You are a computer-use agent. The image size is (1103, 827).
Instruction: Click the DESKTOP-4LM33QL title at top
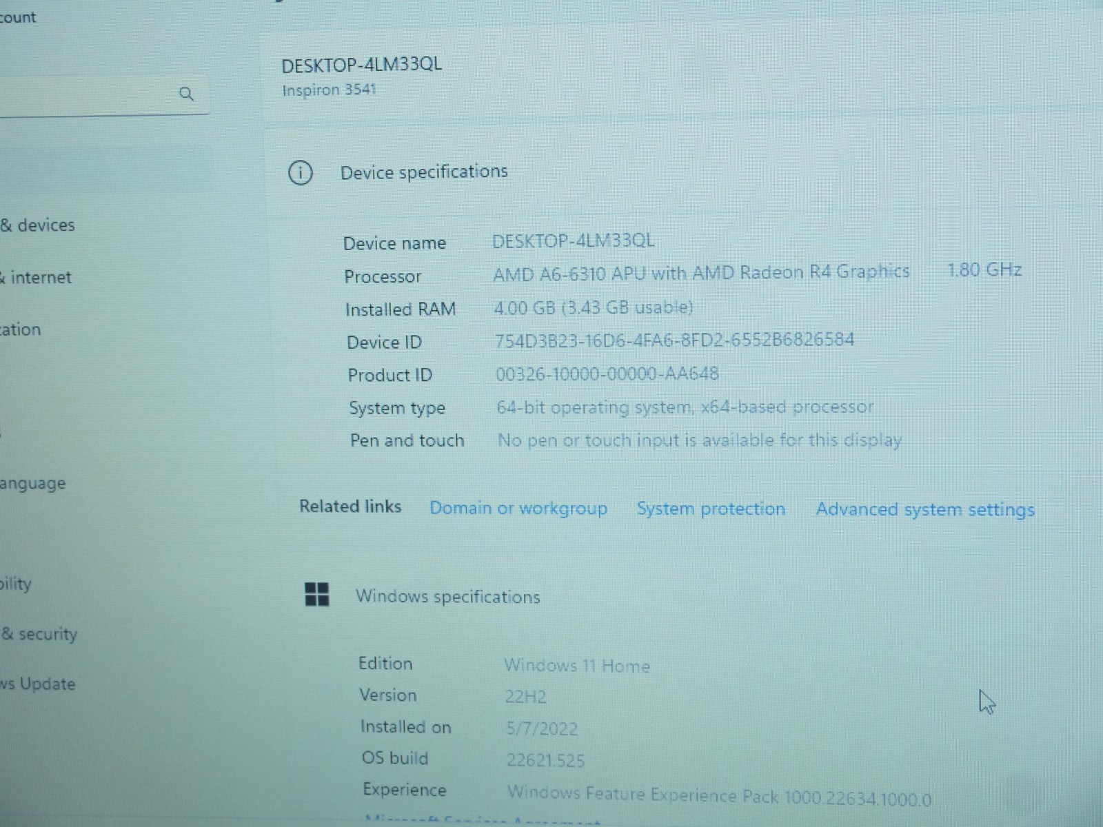[361, 65]
